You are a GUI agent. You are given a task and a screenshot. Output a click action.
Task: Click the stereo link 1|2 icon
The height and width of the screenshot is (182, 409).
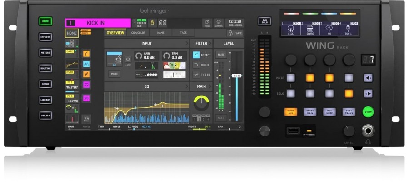point(163,23)
